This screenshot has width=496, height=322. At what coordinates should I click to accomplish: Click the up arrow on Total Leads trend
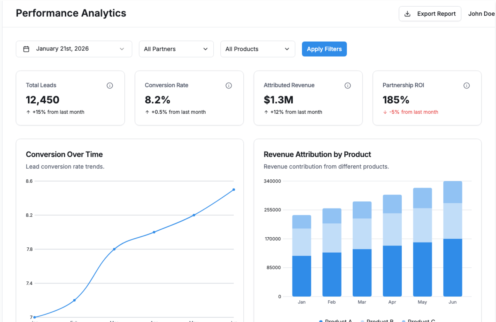tap(28, 112)
